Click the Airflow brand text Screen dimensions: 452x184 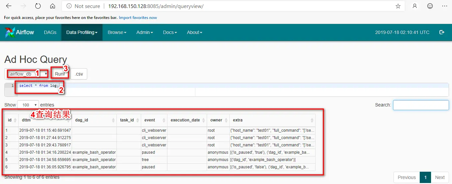point(25,32)
